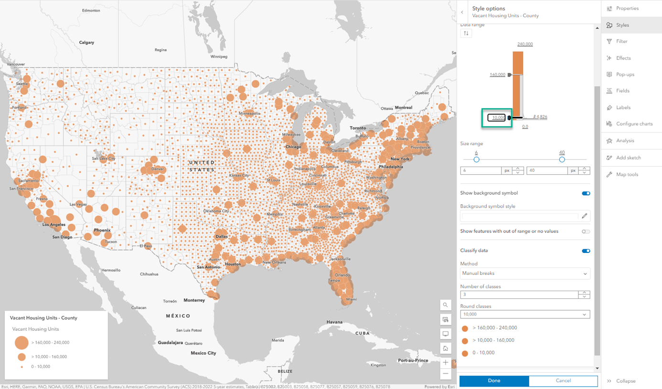Select the 160,000 histogram break handle
The height and width of the screenshot is (389, 662).
[x=510, y=75]
